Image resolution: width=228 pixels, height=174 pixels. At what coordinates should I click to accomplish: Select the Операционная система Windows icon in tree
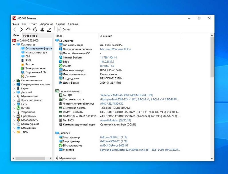18,84
